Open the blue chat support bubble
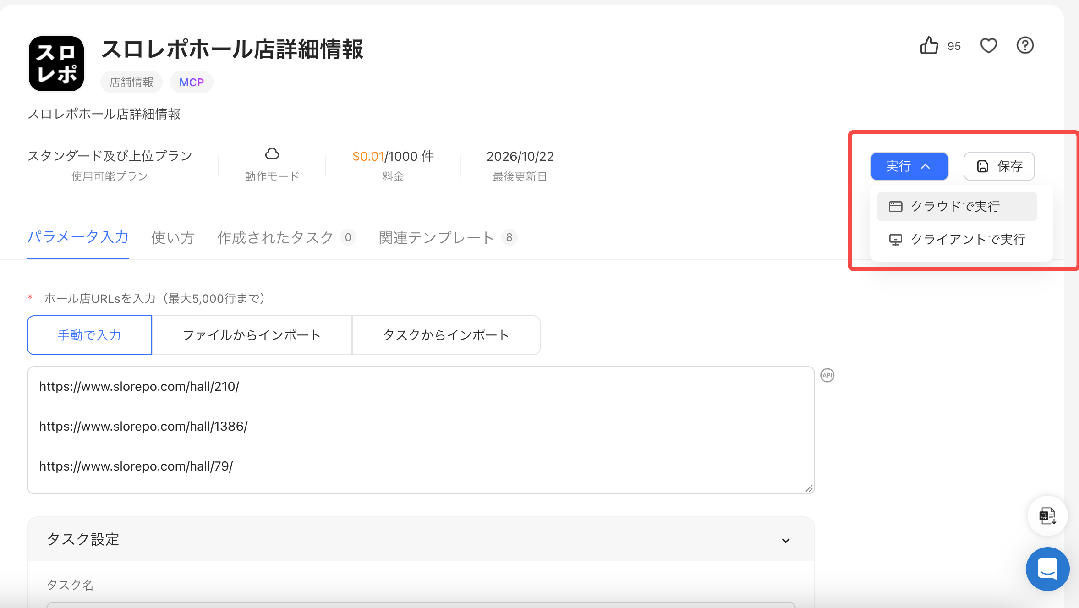The height and width of the screenshot is (608, 1079). pyautogui.click(x=1047, y=569)
